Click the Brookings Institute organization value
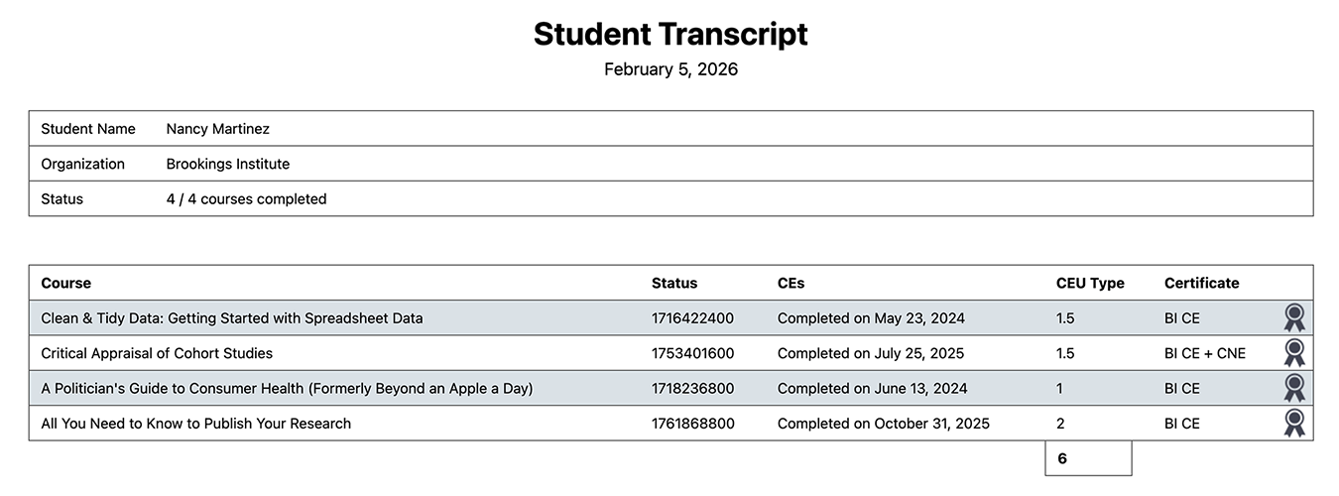 pyautogui.click(x=228, y=164)
